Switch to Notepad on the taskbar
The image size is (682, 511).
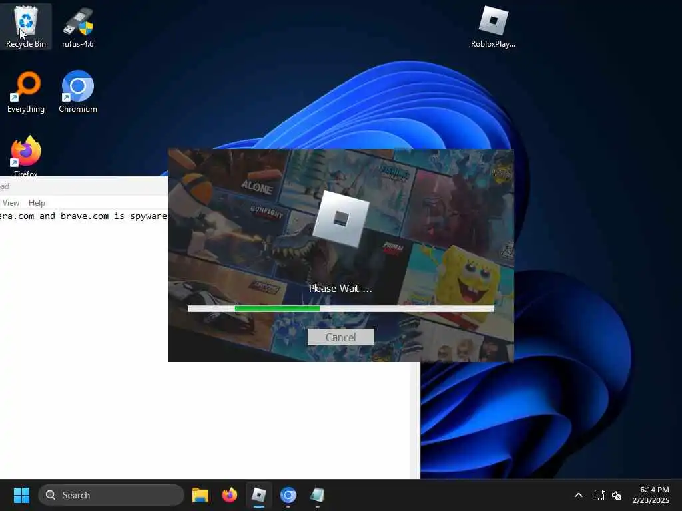[x=317, y=495]
